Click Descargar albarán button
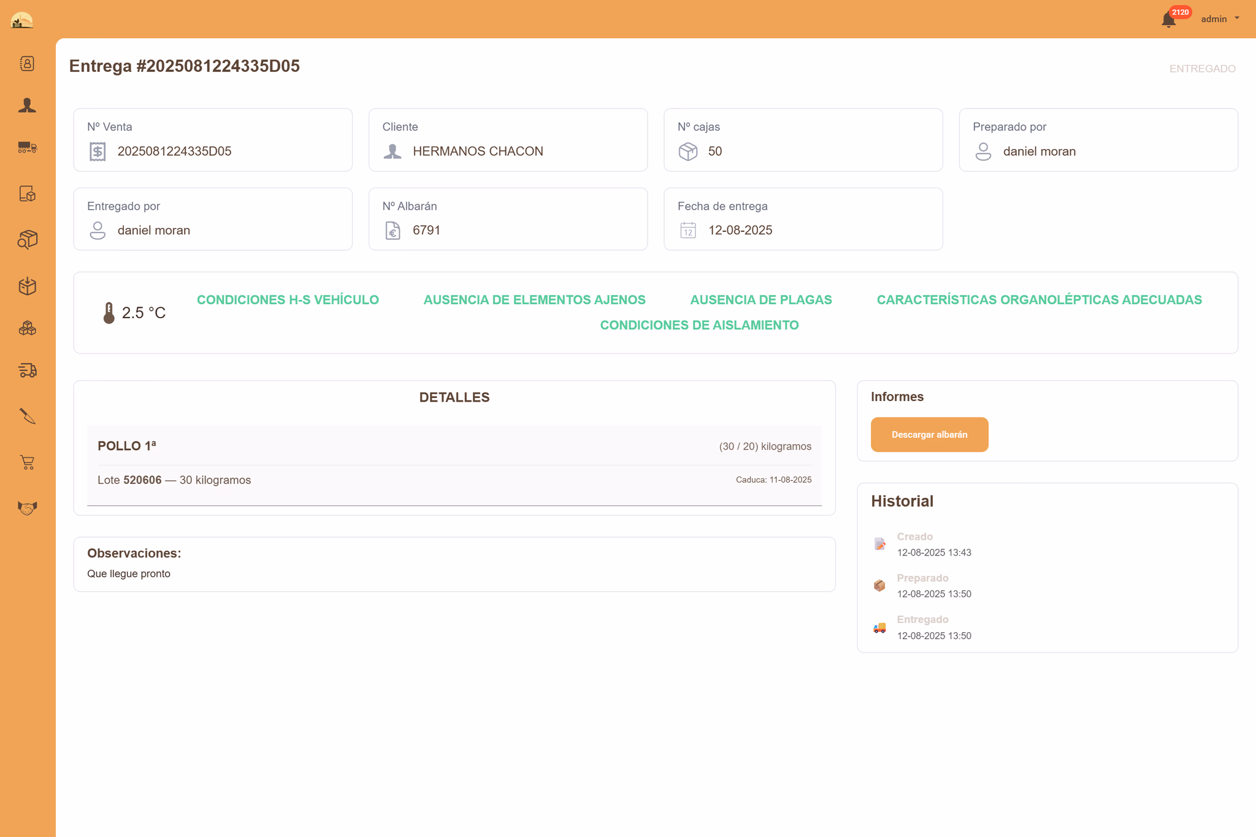Image resolution: width=1256 pixels, height=837 pixels. [x=929, y=435]
